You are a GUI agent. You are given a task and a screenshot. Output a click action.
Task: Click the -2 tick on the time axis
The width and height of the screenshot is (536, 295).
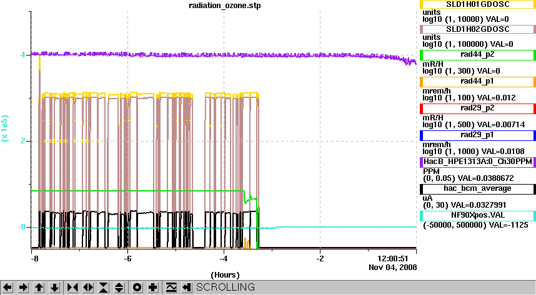(320, 259)
